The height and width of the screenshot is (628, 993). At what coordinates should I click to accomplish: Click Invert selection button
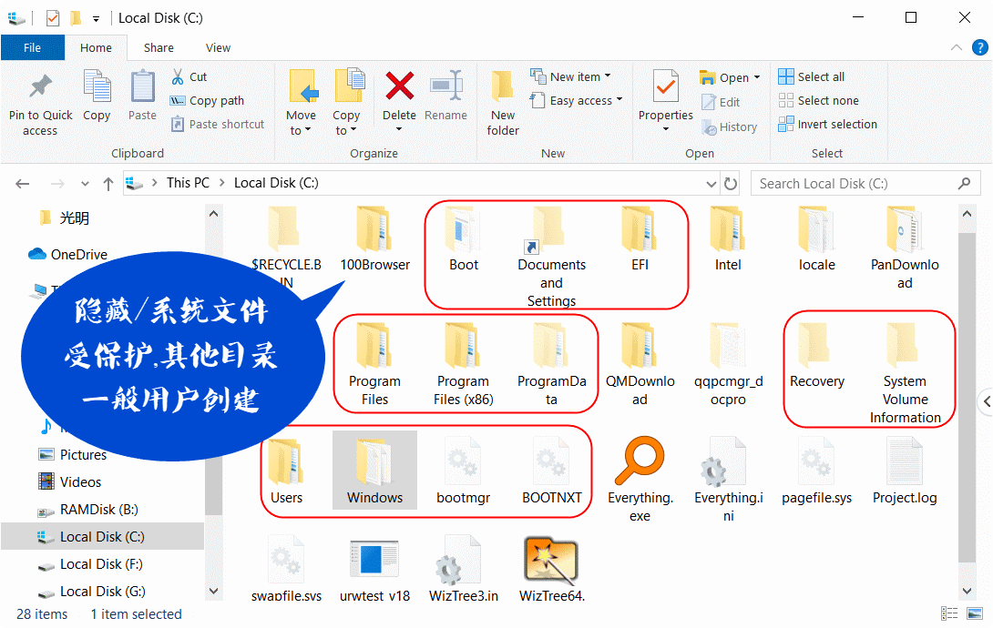[x=828, y=124]
